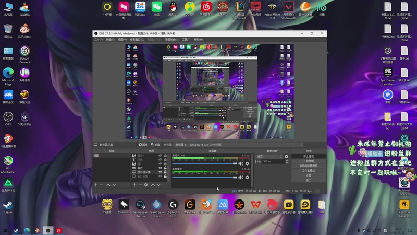Open the Logitech G HUB desktop icon
Image resolution: width=417 pixels, height=235 pixels.
pos(173,208)
